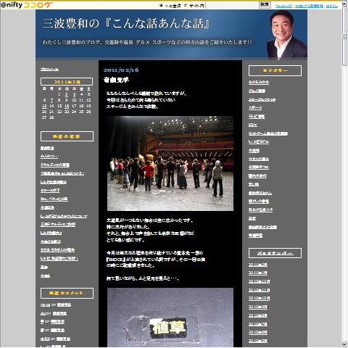This screenshot has height=348, width=348.
Task: Open the 2010年9月 back number archive
Action: pos(258,307)
